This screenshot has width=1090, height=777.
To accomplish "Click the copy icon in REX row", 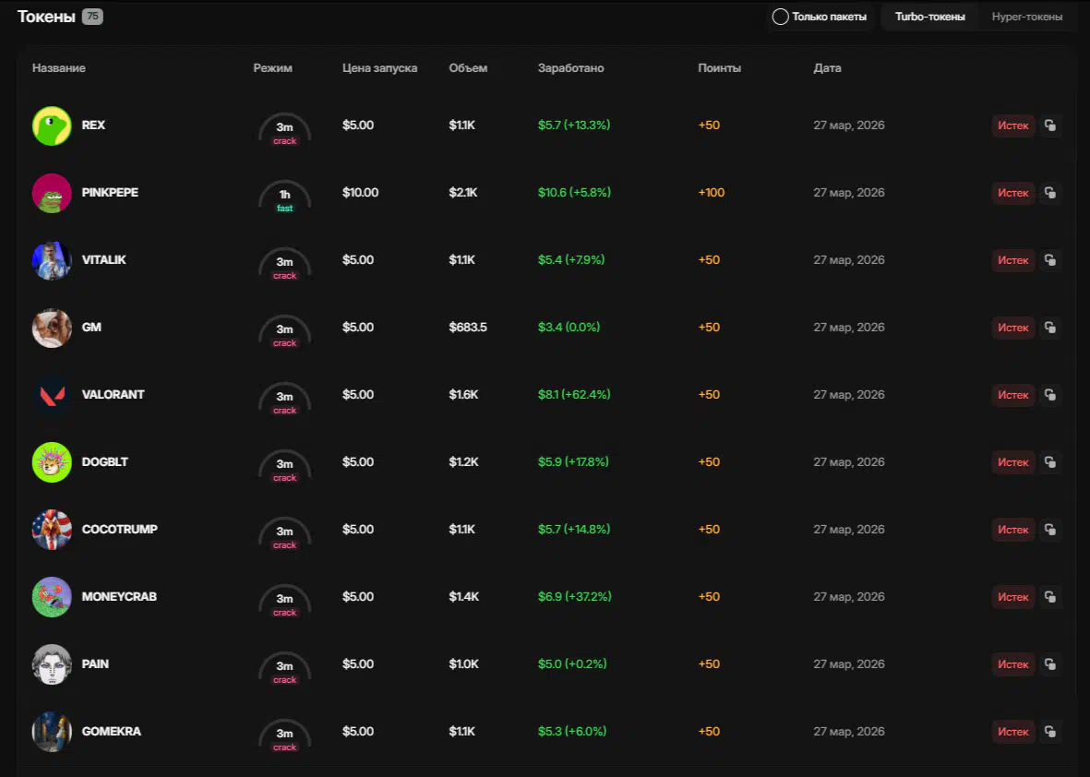I will click(x=1049, y=126).
